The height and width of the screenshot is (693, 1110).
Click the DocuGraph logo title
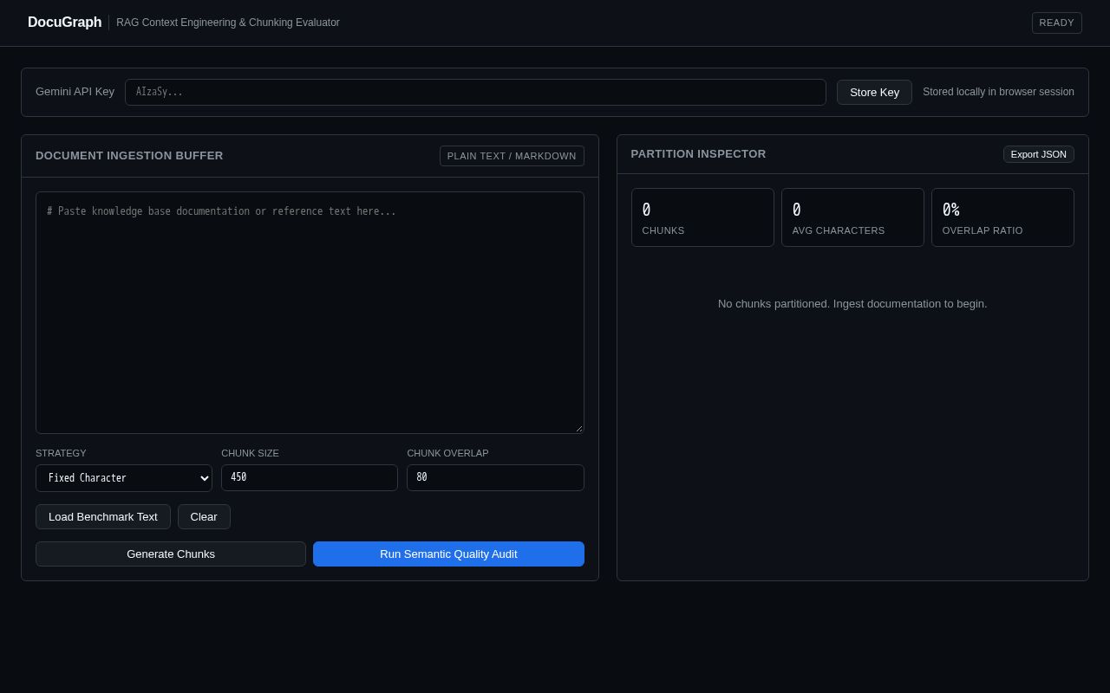(64, 23)
